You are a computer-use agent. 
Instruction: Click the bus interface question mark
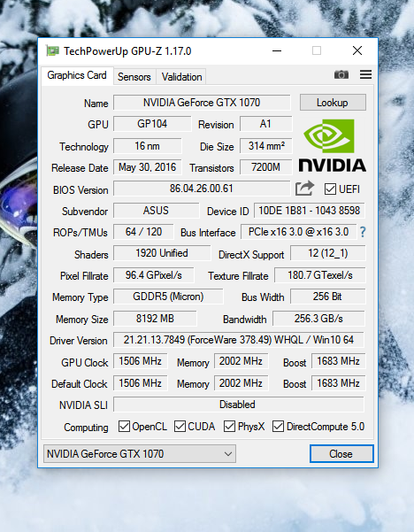tap(363, 232)
